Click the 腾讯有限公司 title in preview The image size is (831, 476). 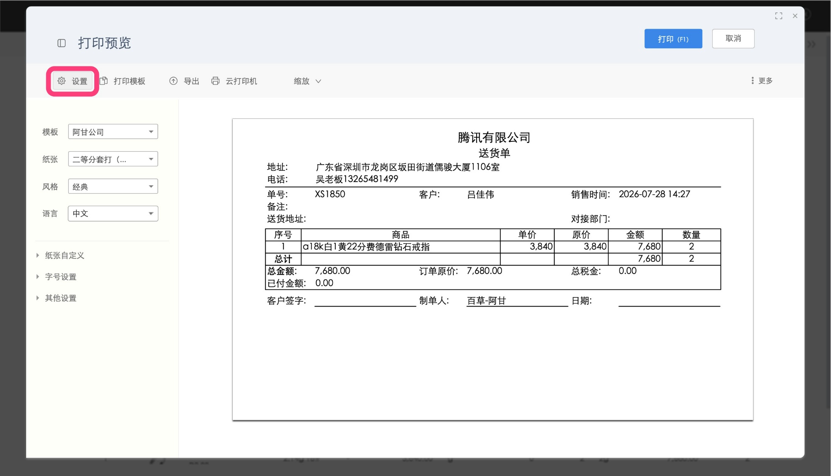[x=494, y=138]
